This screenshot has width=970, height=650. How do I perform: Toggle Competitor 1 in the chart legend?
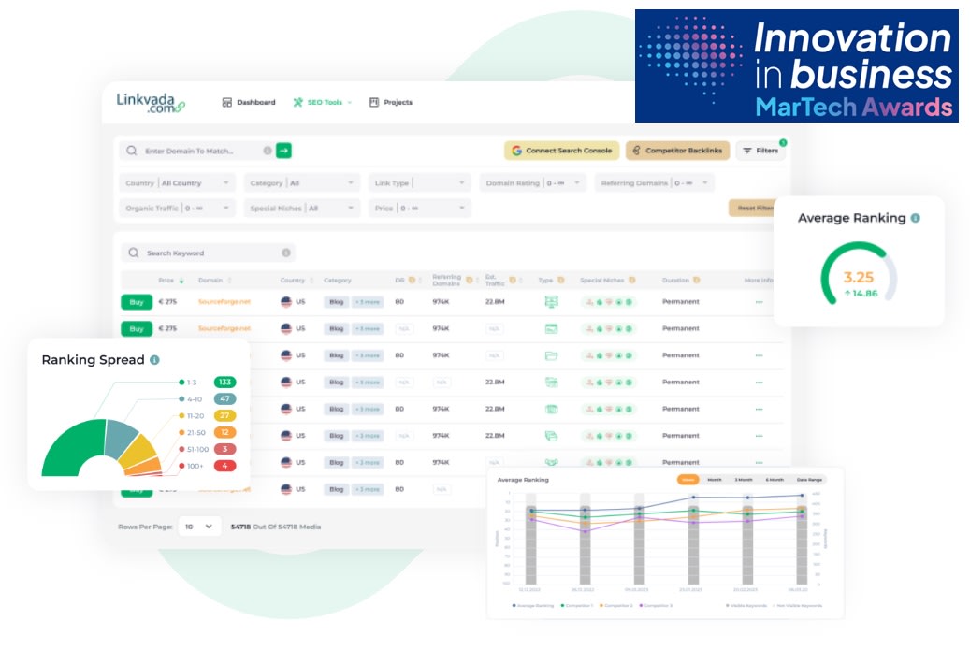pyautogui.click(x=576, y=605)
